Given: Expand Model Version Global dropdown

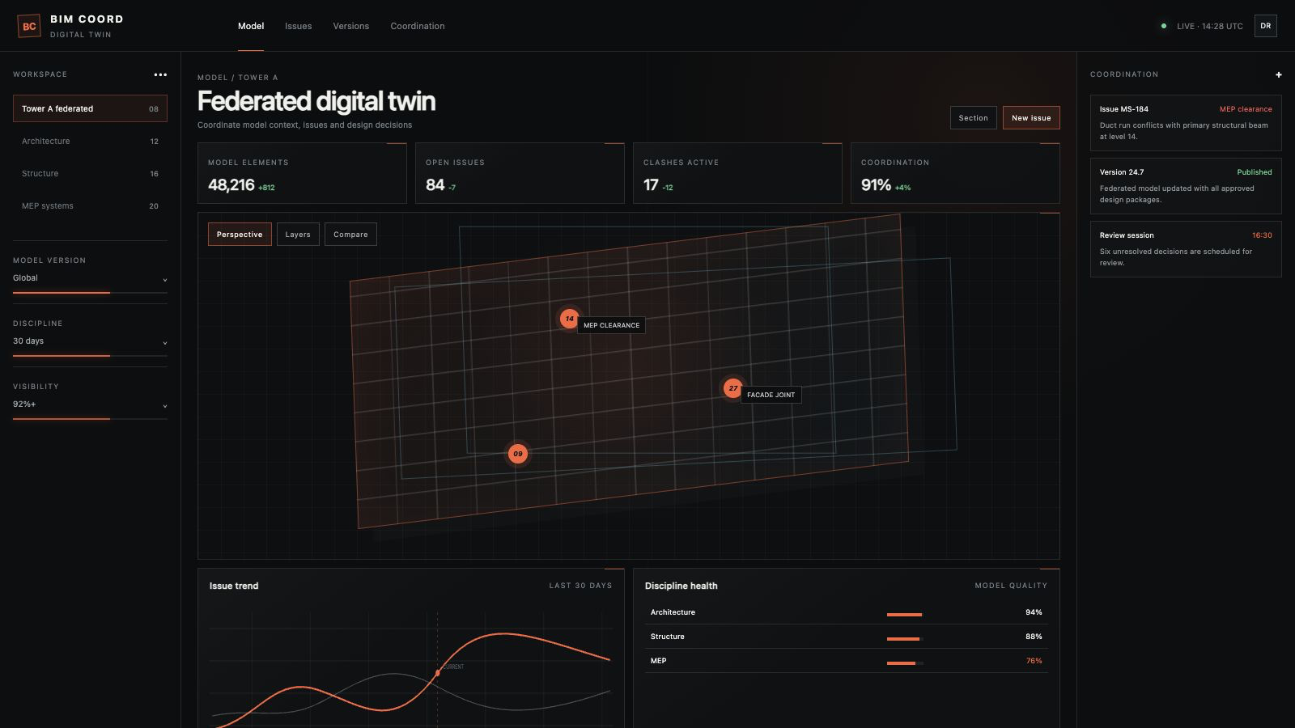Looking at the screenshot, I should [x=90, y=278].
